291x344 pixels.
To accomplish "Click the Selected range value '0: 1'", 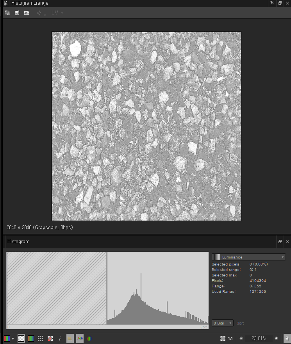I will click(253, 270).
